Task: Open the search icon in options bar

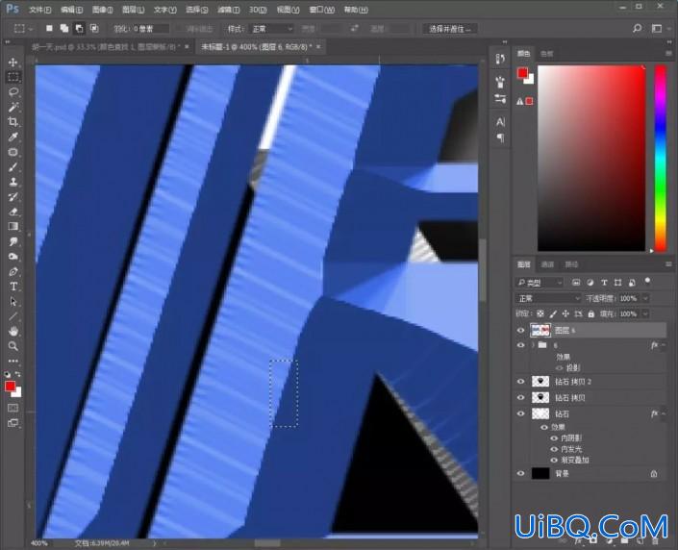Action: click(637, 29)
